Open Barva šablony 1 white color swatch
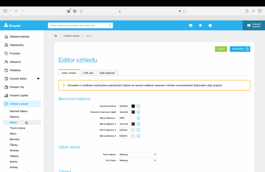The height and width of the screenshot is (172, 265). [133, 118]
